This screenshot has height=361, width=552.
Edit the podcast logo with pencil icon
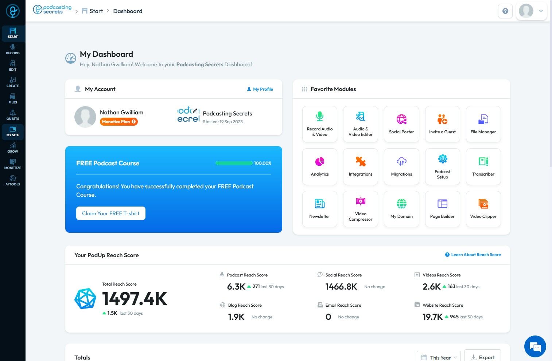tap(195, 111)
